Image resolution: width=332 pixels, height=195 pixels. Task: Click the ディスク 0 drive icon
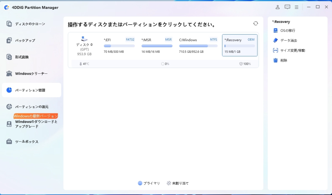pyautogui.click(x=84, y=38)
